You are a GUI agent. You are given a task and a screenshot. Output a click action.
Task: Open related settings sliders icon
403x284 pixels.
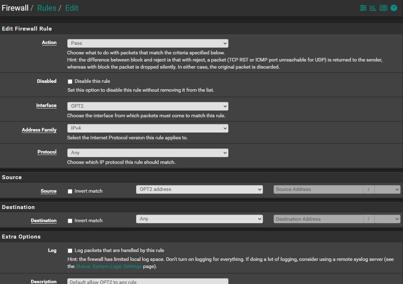pyautogui.click(x=363, y=8)
